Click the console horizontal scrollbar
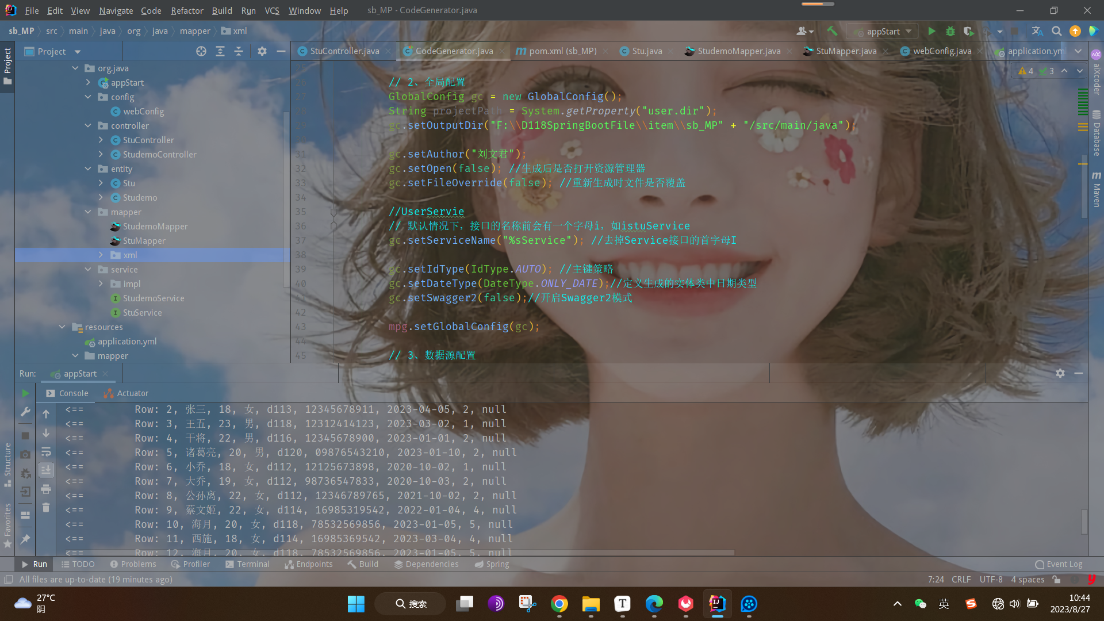This screenshot has width=1104, height=621. click(x=397, y=553)
